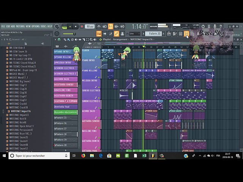Viewport: 243px width, 182px height.
Task: Mute the ACORDE BAJO track with green dot
Action: 99,118
